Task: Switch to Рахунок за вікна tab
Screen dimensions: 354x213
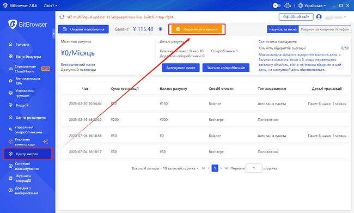Action: pyautogui.click(x=283, y=29)
